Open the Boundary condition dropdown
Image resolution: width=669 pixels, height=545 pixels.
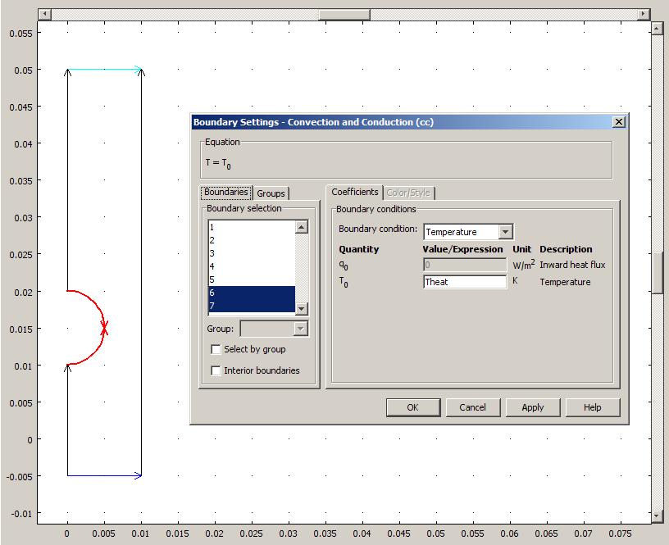pos(505,232)
